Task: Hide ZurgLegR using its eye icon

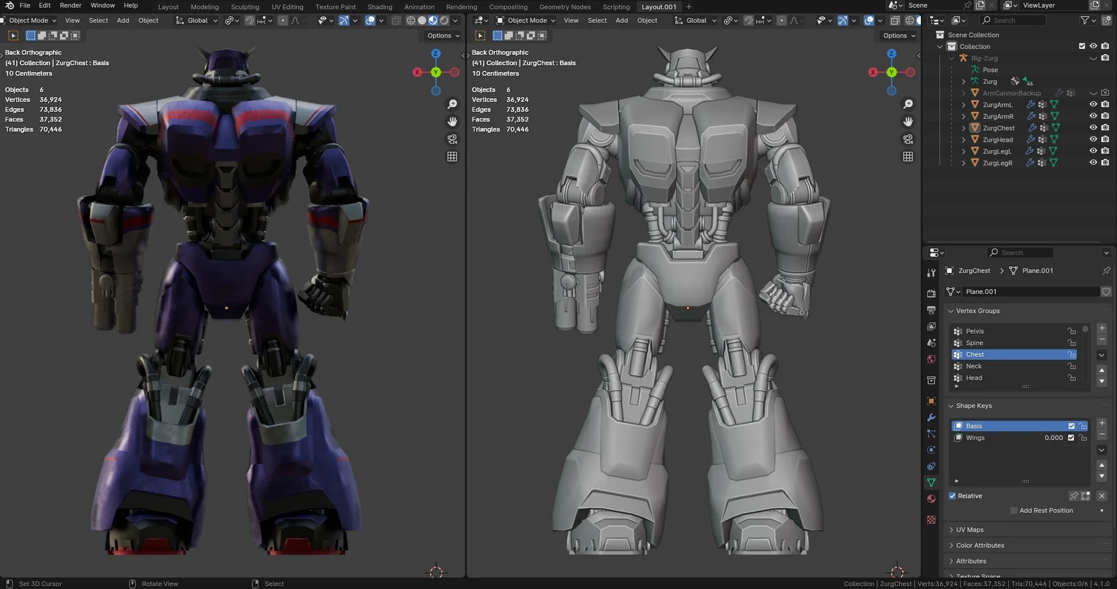Action: point(1093,163)
